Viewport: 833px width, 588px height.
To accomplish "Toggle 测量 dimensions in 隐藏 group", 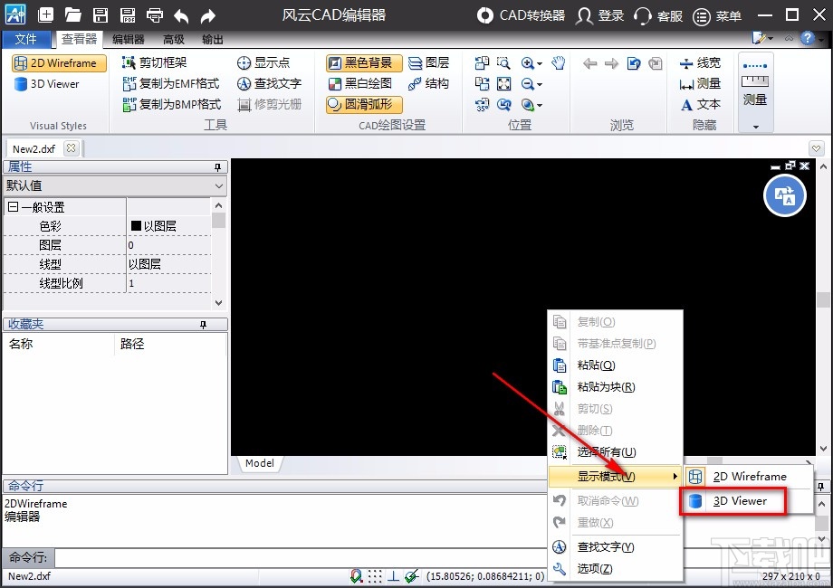I will pyautogui.click(x=700, y=84).
